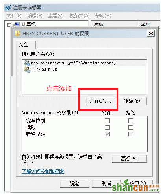Click the 添加(D)... button
The width and height of the screenshot is (161, 194).
click(x=101, y=101)
